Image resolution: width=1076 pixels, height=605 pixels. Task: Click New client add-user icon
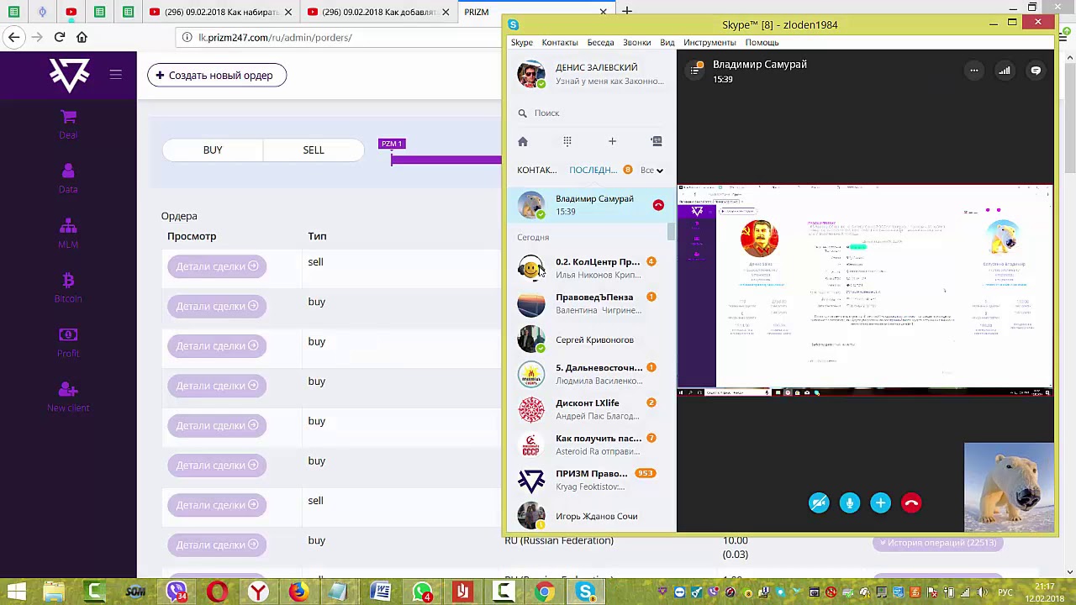(x=68, y=389)
